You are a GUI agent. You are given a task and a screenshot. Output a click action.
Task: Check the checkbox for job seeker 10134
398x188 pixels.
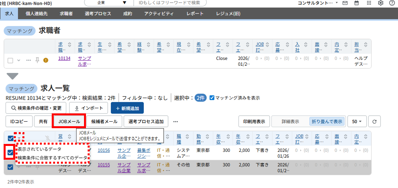click(x=10, y=60)
